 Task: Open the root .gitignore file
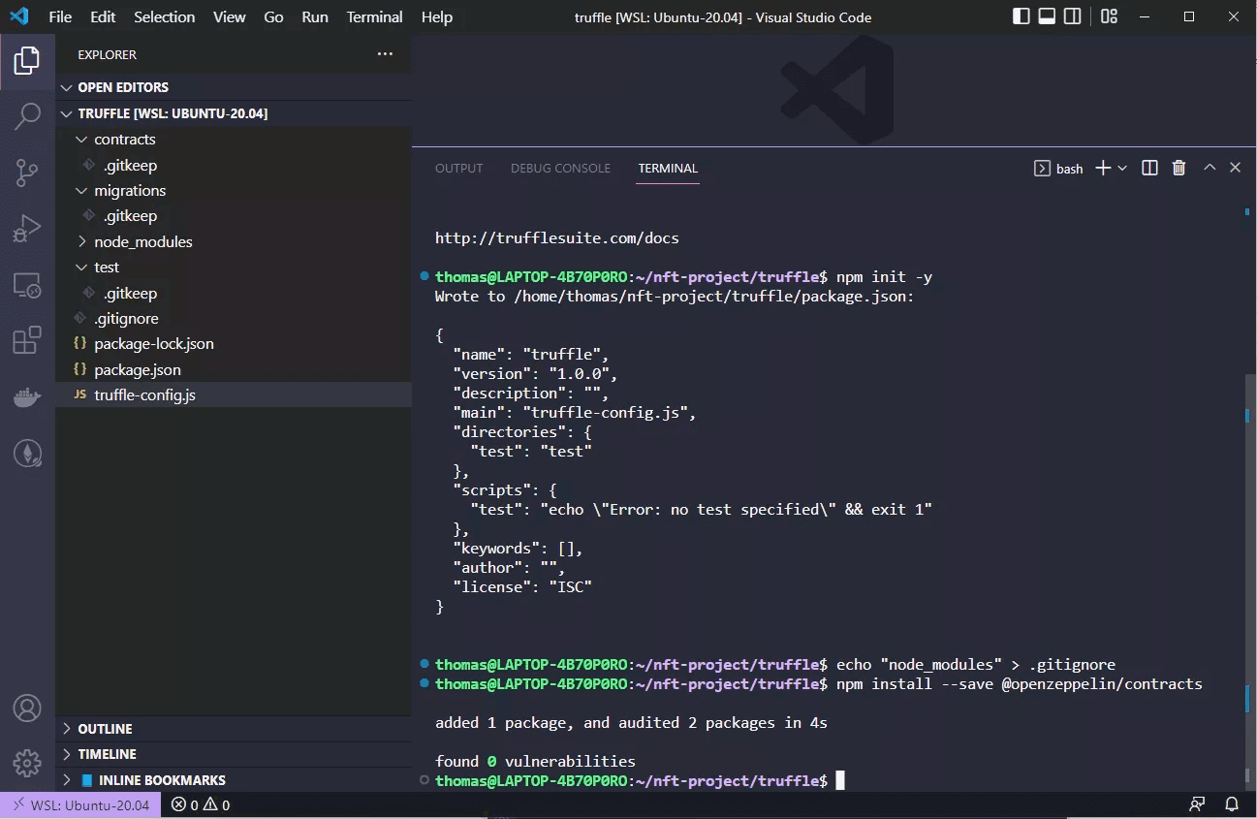click(x=234, y=319)
